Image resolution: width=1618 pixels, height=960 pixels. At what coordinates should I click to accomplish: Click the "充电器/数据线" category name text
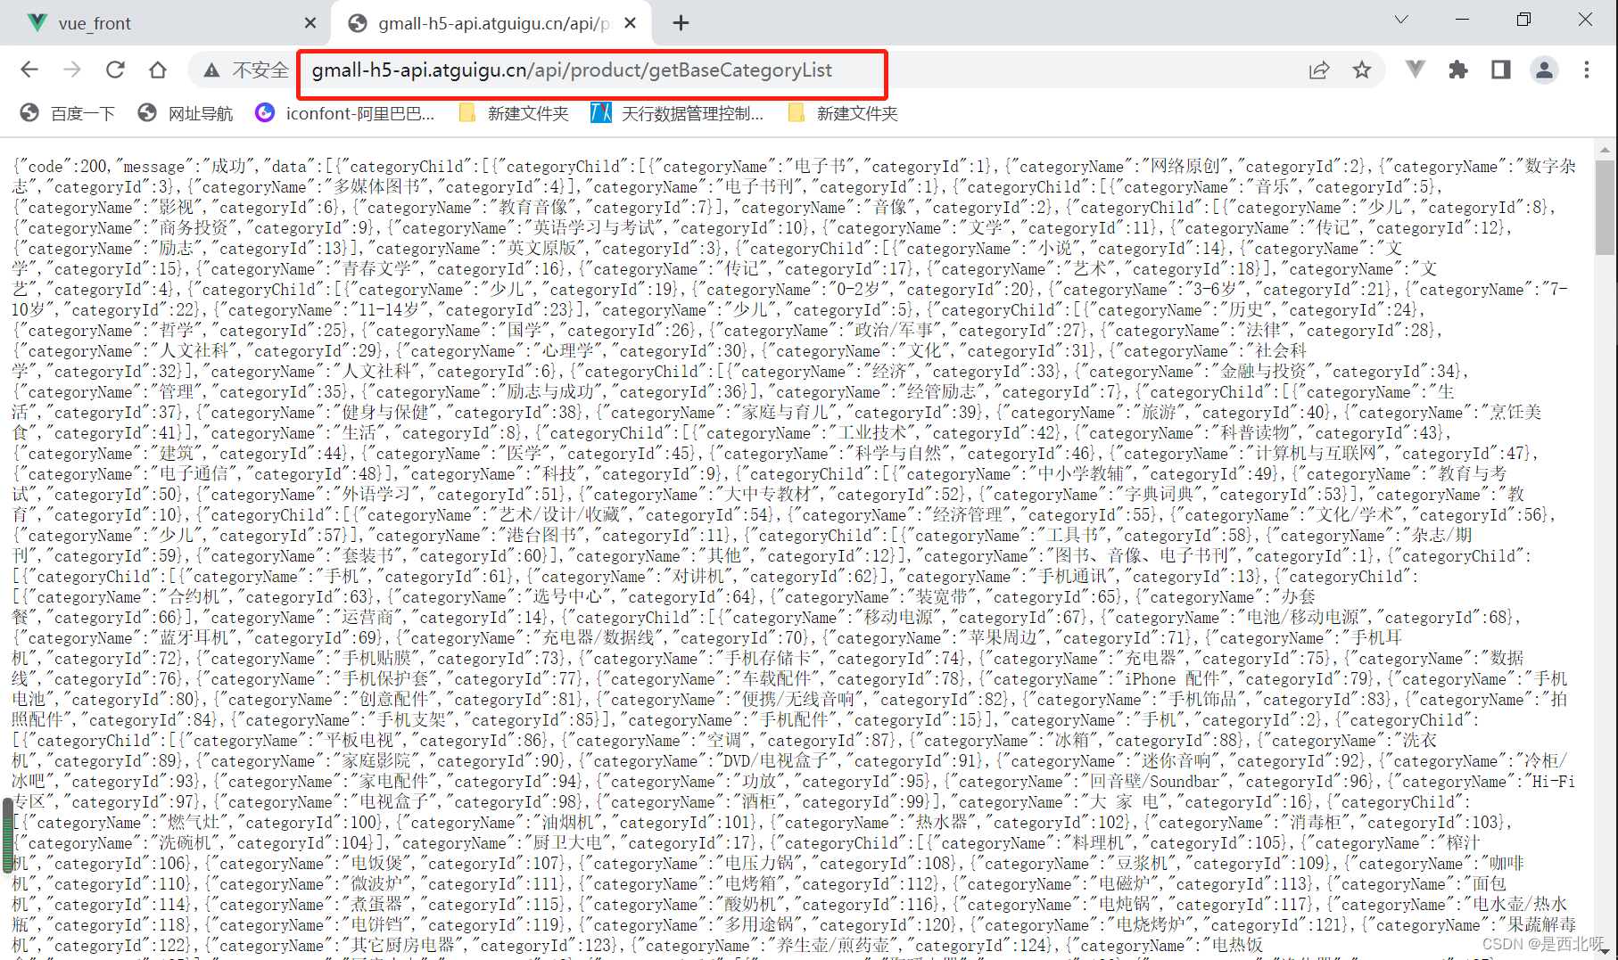pos(598,638)
